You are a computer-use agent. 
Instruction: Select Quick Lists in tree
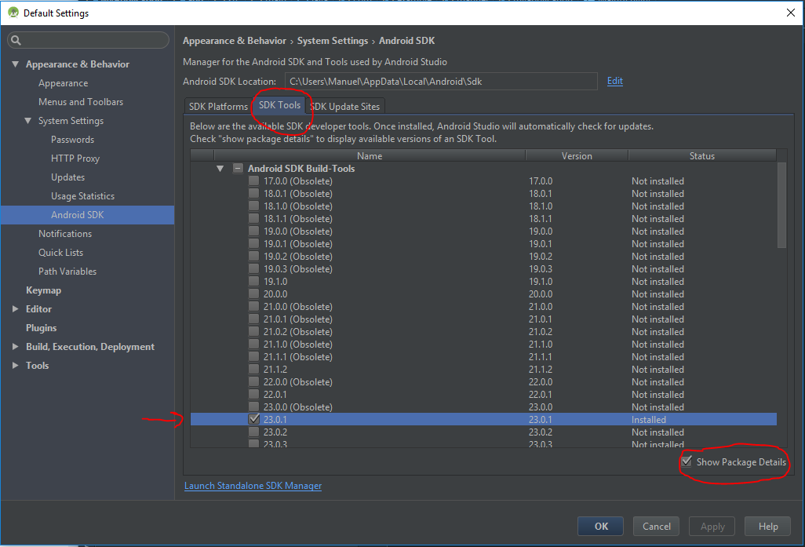60,252
